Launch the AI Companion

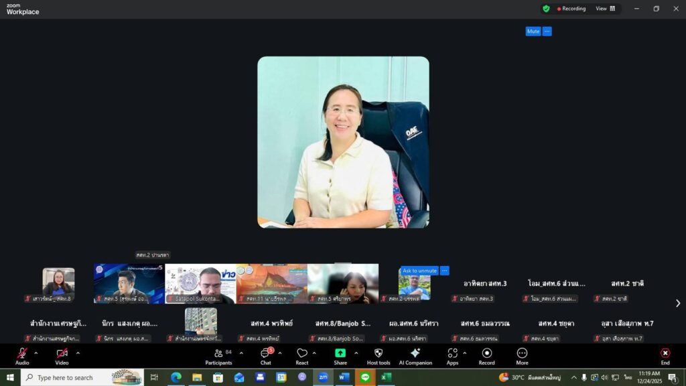point(415,354)
